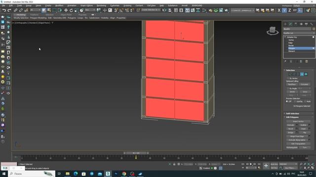Open the Modifier List dropdown
The height and width of the screenshot is (177, 316).
tap(299, 33)
